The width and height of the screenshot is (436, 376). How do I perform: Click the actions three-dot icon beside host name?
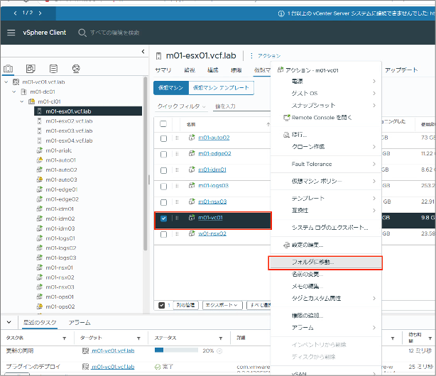coord(251,56)
